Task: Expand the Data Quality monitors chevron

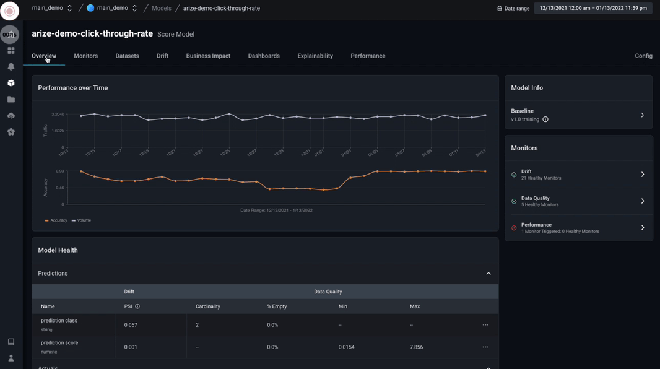Action: (x=642, y=201)
